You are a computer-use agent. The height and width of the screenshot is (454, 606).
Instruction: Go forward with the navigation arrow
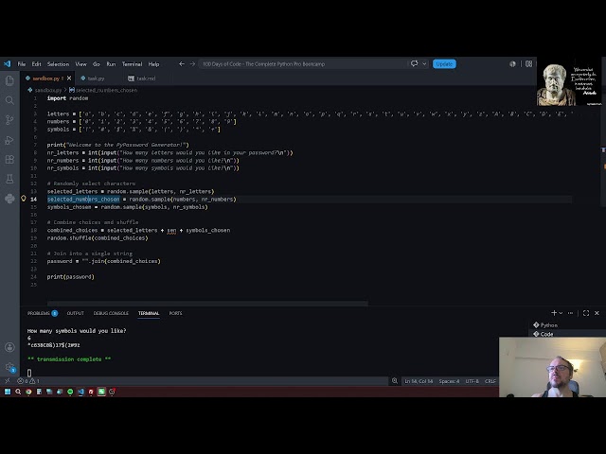point(192,63)
